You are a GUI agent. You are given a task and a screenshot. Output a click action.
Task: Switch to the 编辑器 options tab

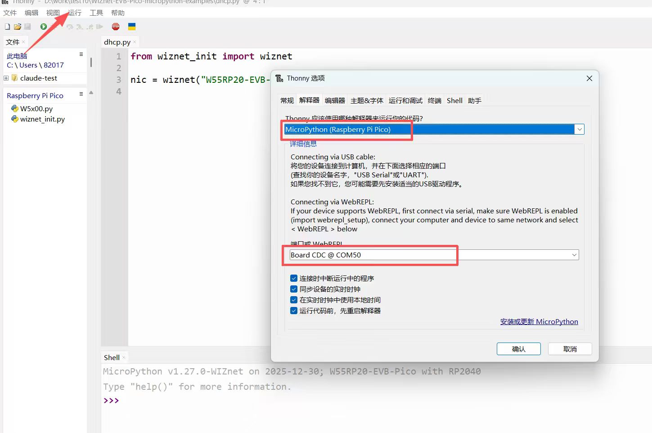pos(335,101)
